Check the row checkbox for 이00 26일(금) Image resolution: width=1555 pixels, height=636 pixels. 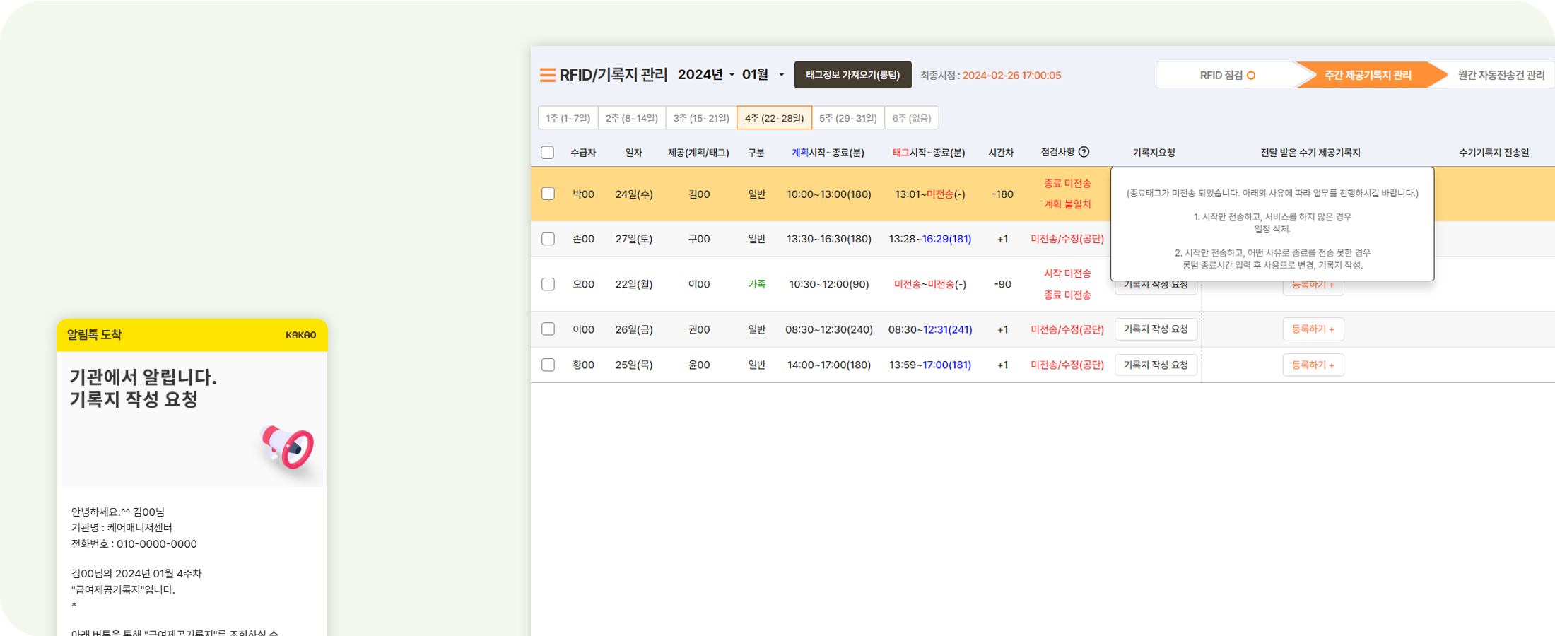[x=548, y=329]
